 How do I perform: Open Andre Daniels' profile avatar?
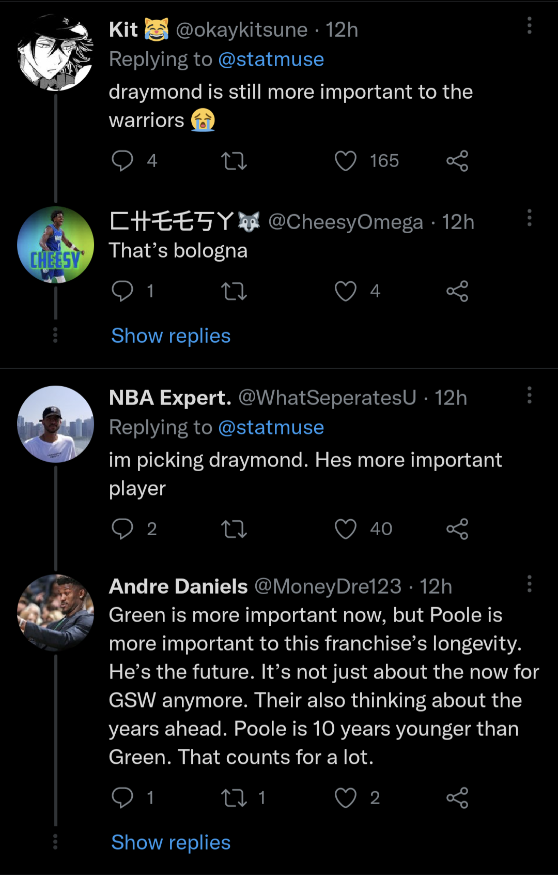click(x=55, y=612)
